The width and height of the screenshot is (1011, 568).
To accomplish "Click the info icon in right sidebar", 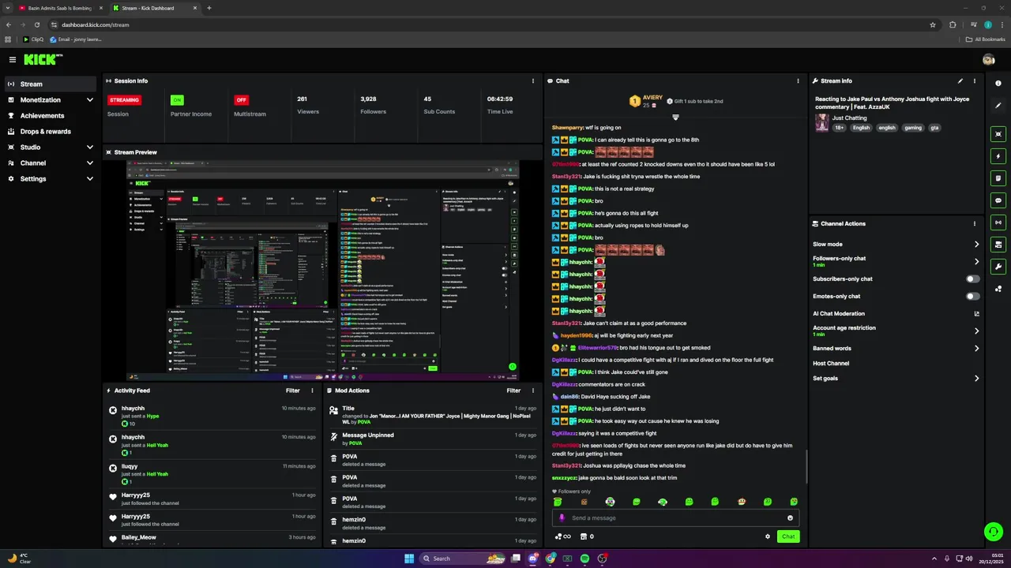I will [x=998, y=83].
